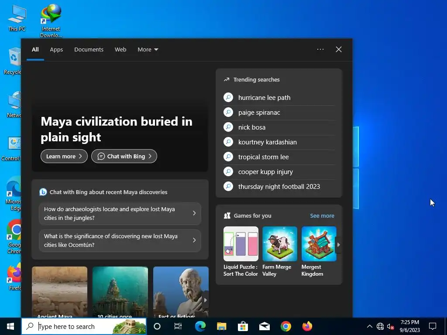
Task: Open Microsoft Store from the taskbar
Action: pos(243,326)
